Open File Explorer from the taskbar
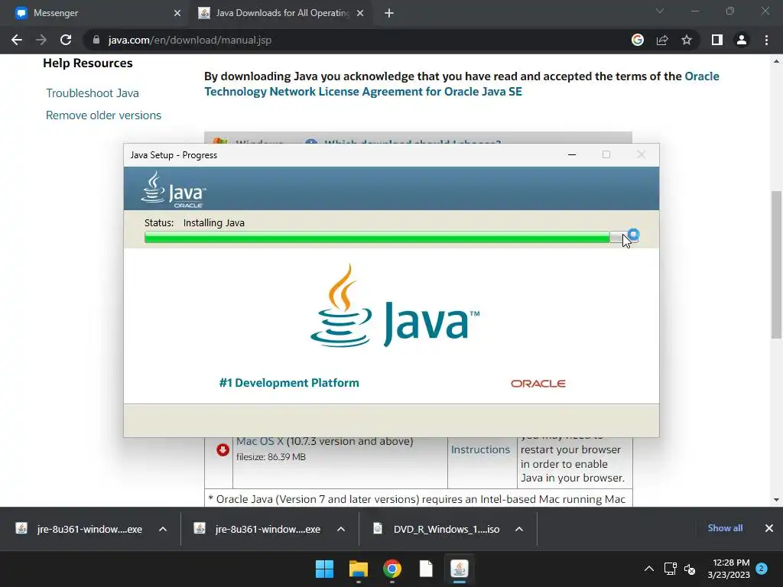 tap(359, 569)
